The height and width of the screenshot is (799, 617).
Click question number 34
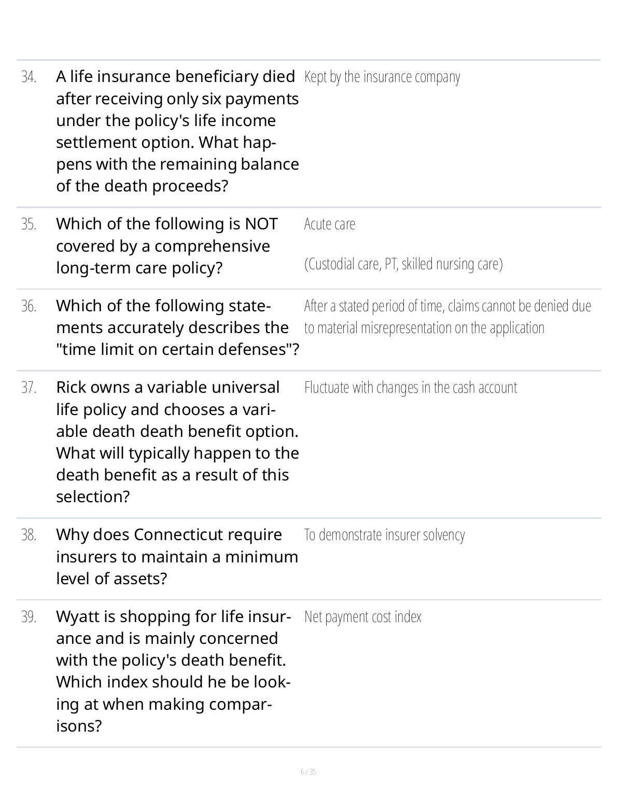point(29,77)
